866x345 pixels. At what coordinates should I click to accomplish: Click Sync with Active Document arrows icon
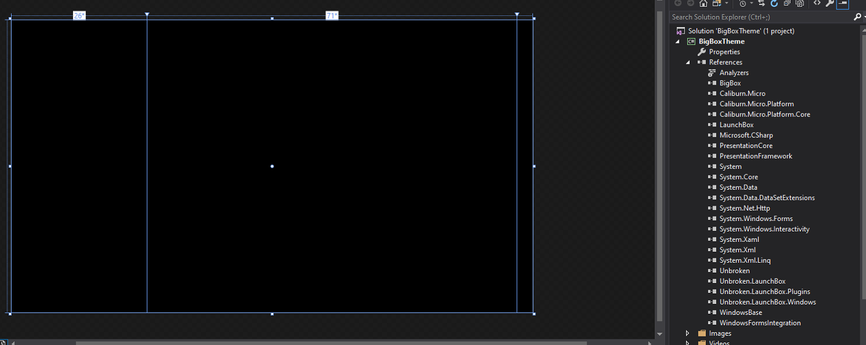tap(762, 3)
